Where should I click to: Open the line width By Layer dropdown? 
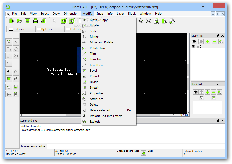click(x=50, y=29)
